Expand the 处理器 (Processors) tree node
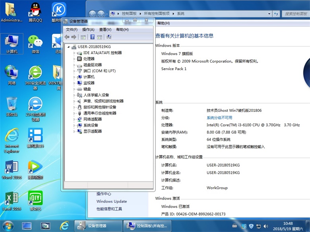 pos(74,59)
